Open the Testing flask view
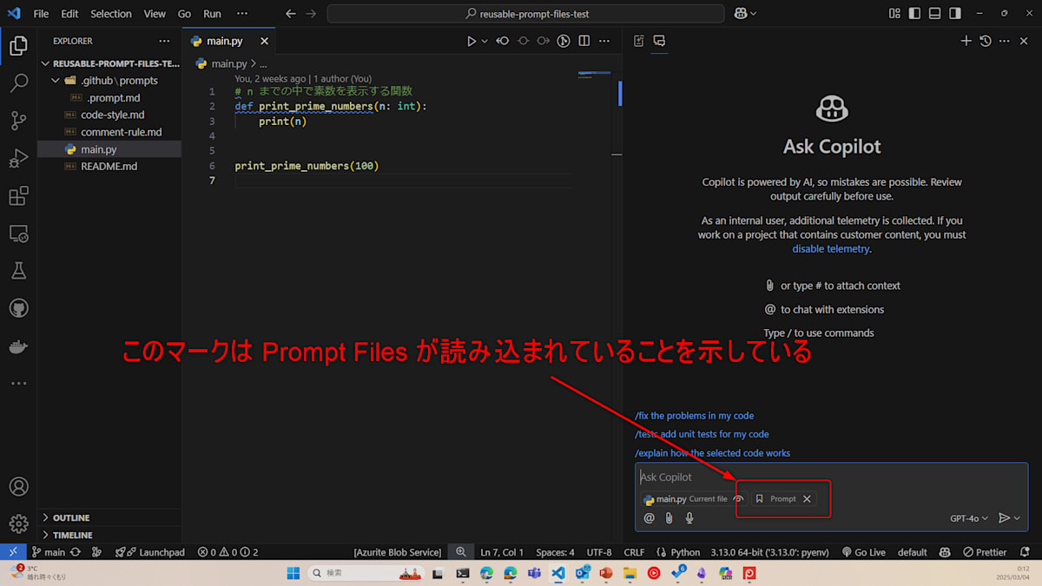Screen dimensions: 1042x586 [x=18, y=271]
